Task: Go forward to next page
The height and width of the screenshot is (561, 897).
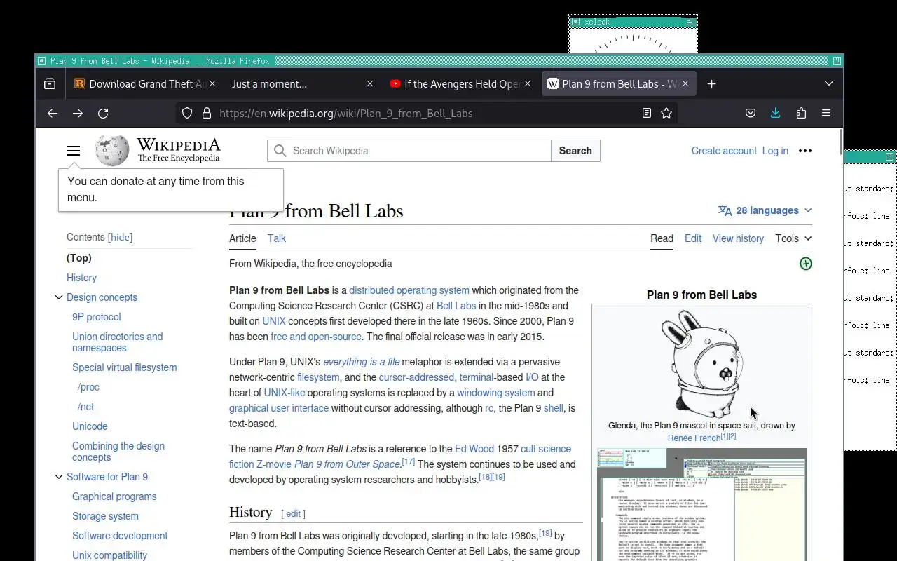Action: click(x=78, y=113)
